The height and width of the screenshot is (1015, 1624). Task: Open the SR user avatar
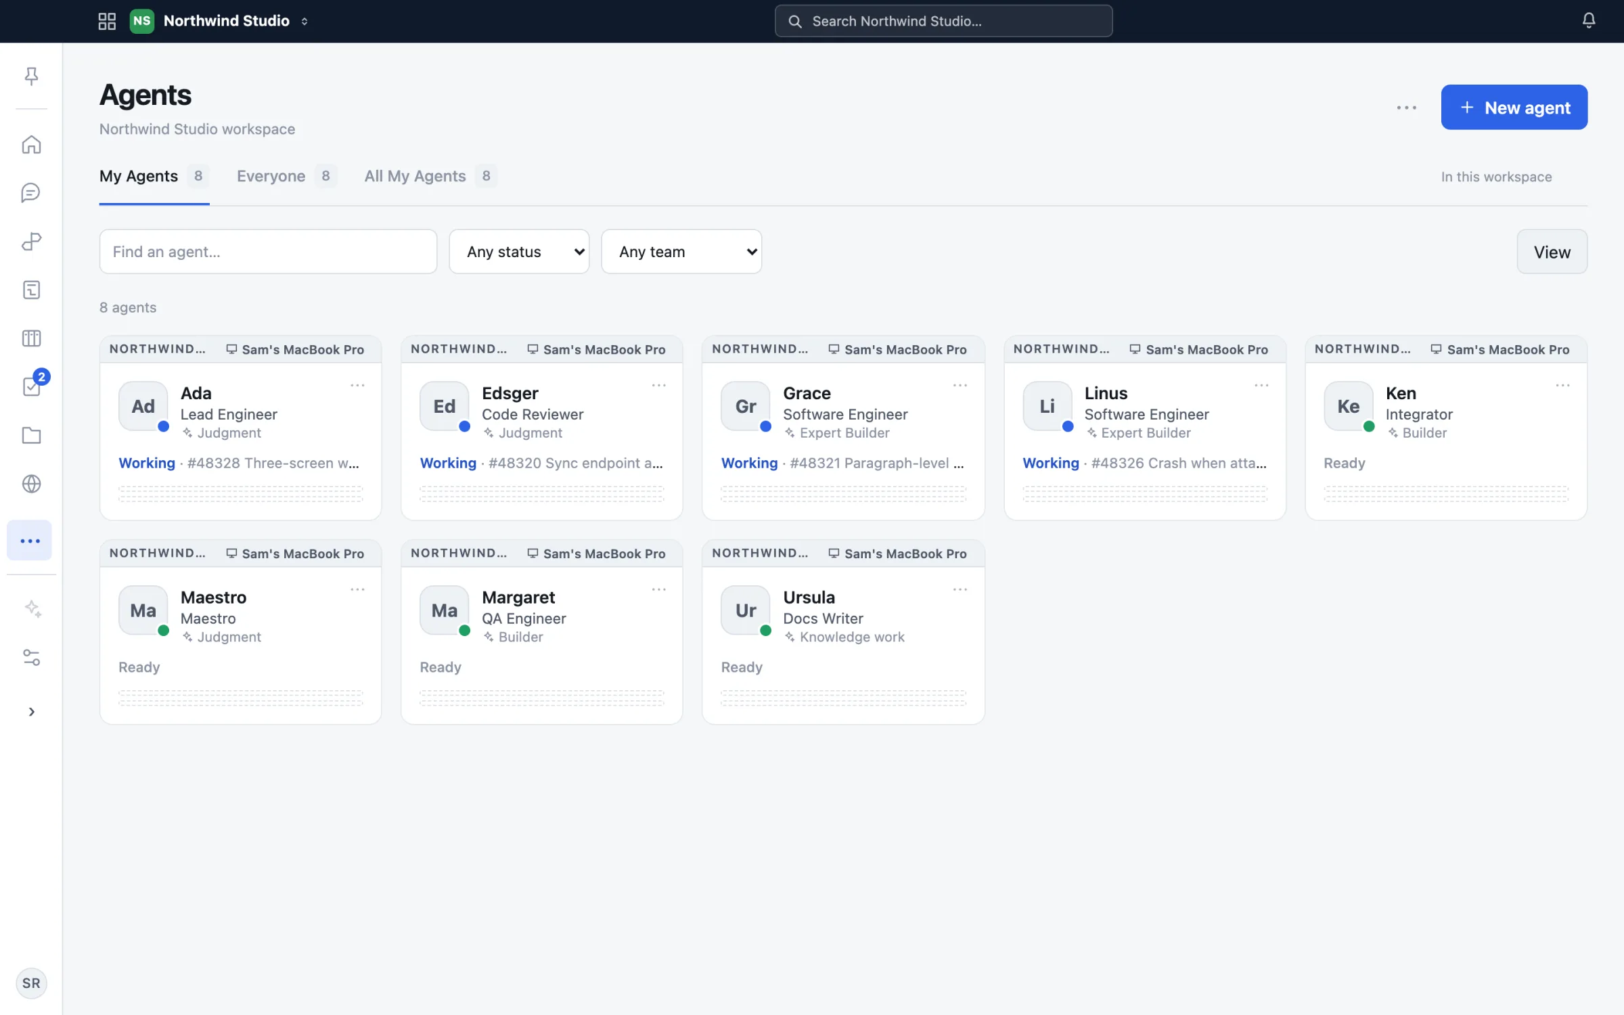click(x=31, y=983)
